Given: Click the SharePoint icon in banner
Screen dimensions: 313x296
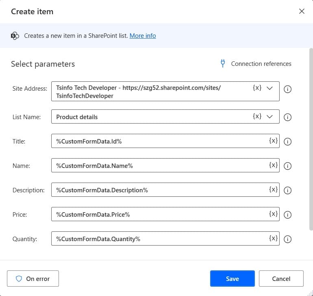Looking at the screenshot, I should [15, 36].
